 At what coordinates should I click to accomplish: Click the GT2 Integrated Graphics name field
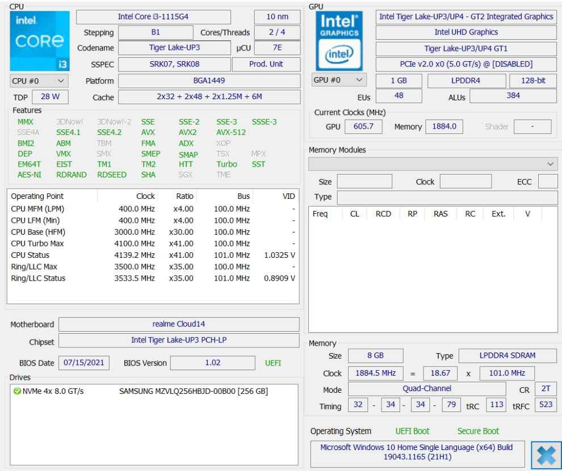pos(466,17)
